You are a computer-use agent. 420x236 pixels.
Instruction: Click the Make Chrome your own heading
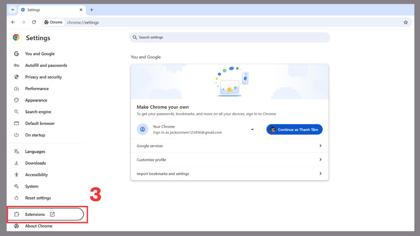[x=163, y=107]
